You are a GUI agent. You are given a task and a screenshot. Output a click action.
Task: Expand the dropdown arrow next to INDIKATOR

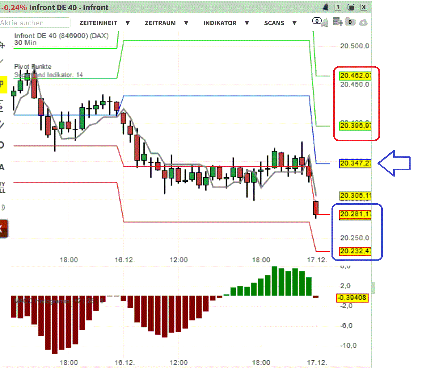pyautogui.click(x=247, y=23)
